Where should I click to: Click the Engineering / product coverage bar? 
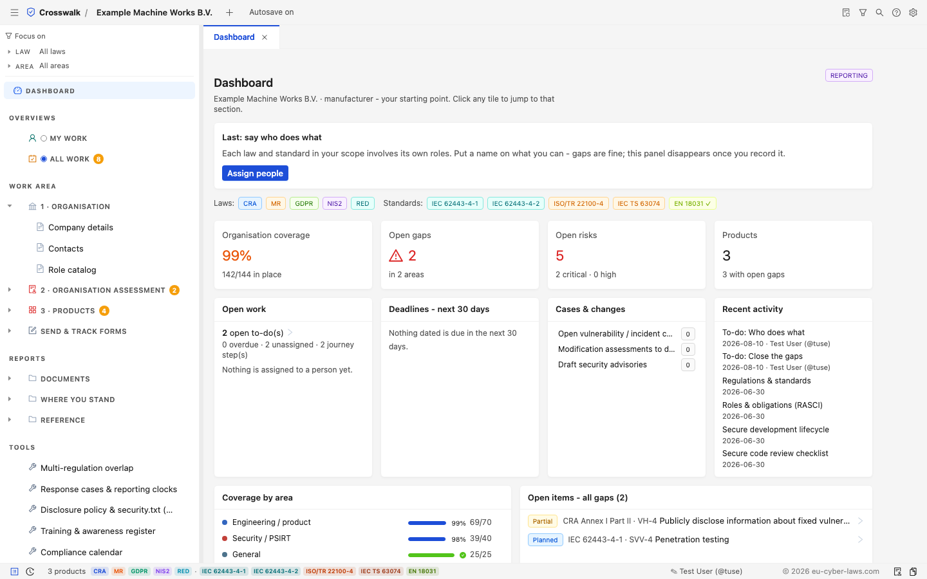tap(427, 523)
